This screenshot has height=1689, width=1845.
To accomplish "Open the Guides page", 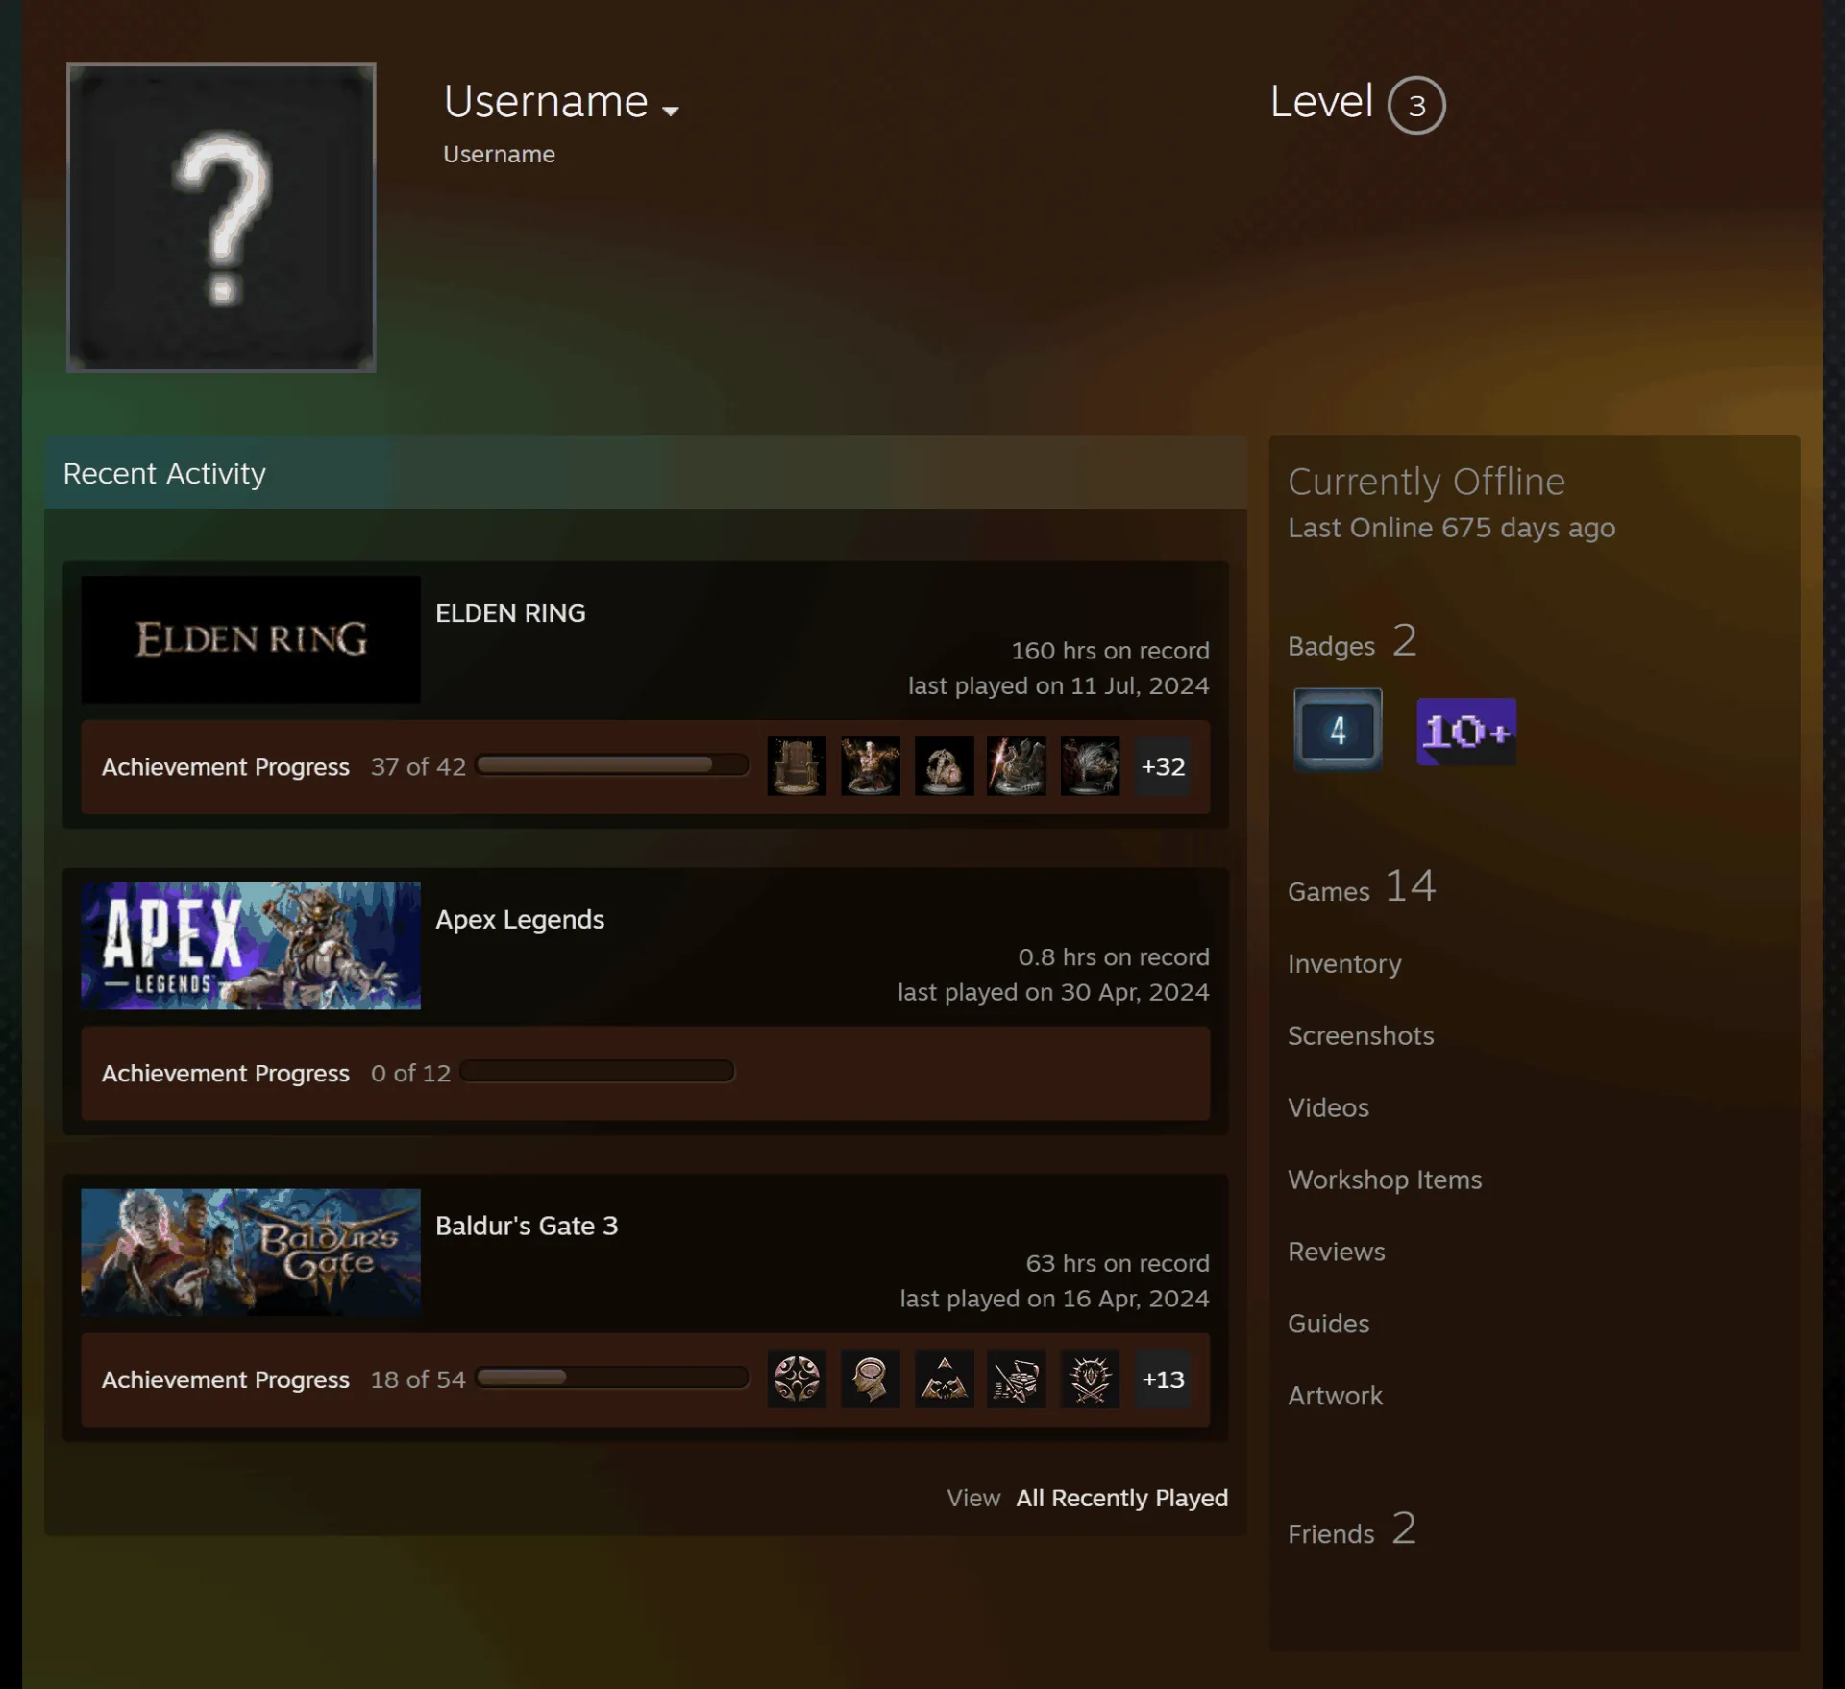I will click(1328, 1324).
